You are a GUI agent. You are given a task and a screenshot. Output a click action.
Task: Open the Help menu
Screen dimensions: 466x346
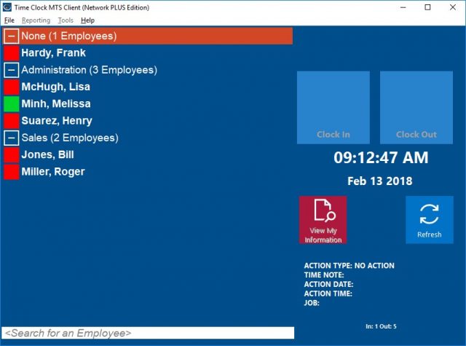tap(87, 20)
